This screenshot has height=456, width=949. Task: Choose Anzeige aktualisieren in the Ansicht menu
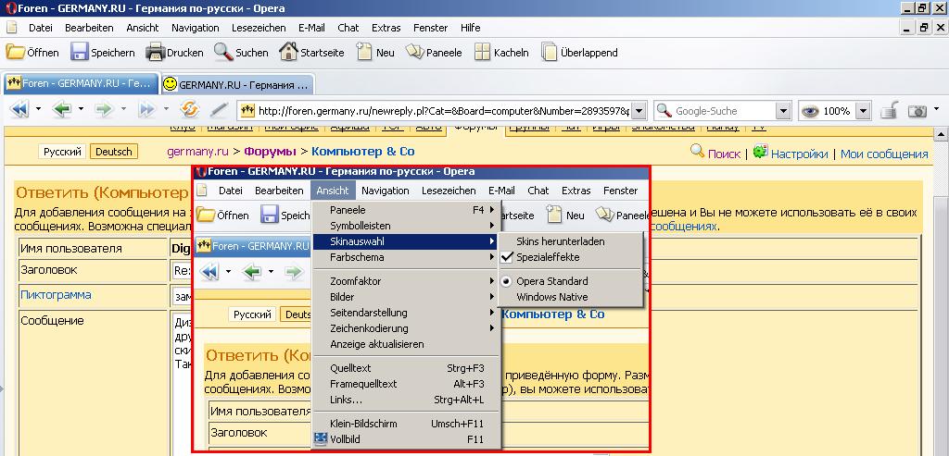pos(407,344)
